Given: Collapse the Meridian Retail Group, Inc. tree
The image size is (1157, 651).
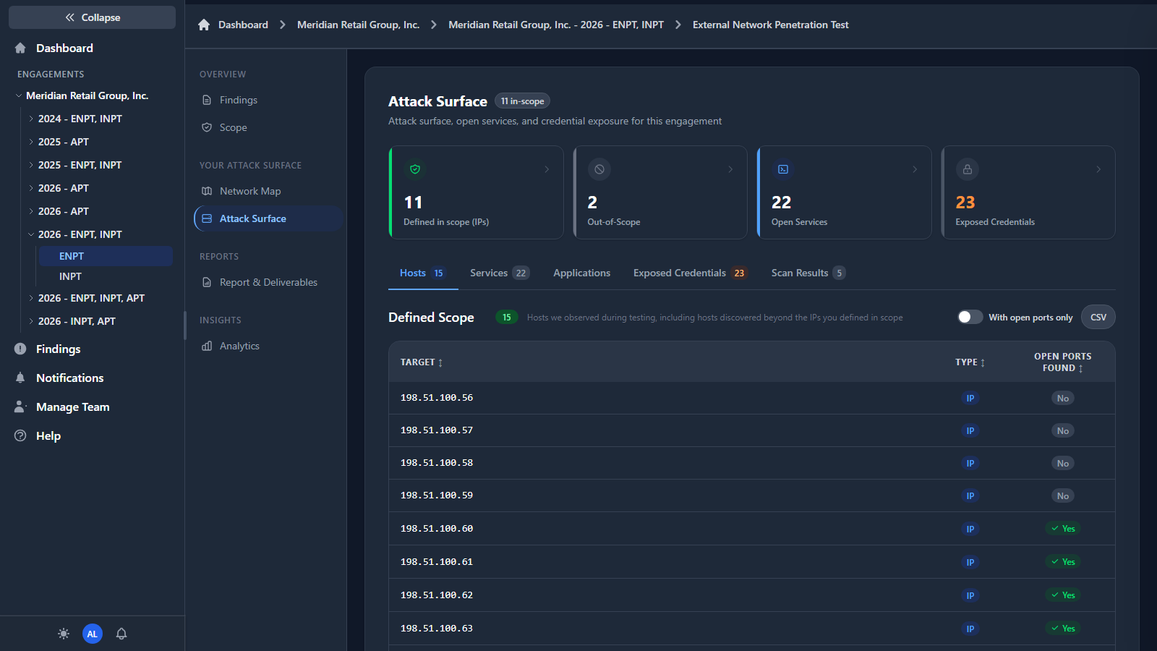Looking at the screenshot, I should (x=19, y=95).
